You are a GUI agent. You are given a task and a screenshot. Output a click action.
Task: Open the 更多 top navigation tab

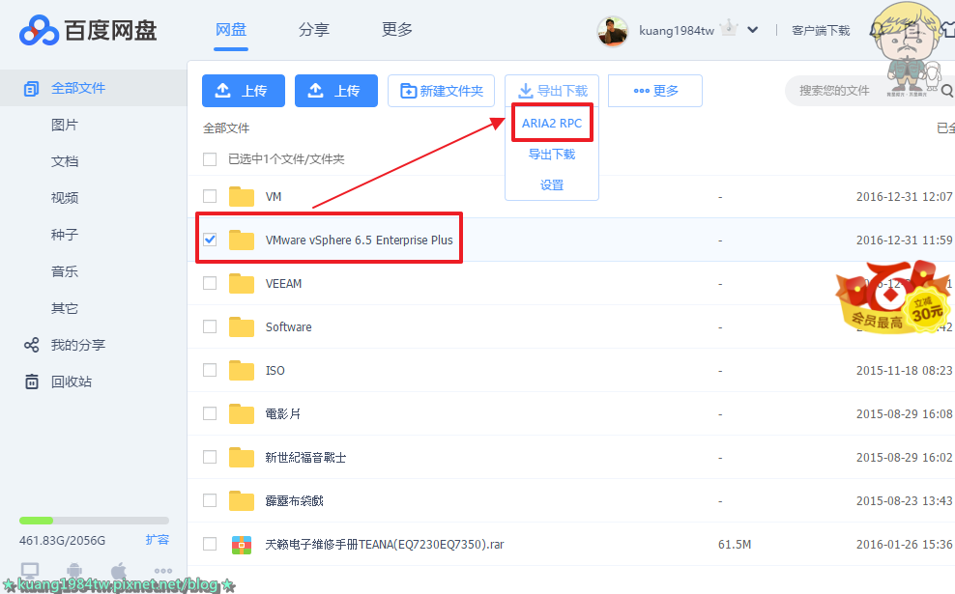[x=397, y=29]
